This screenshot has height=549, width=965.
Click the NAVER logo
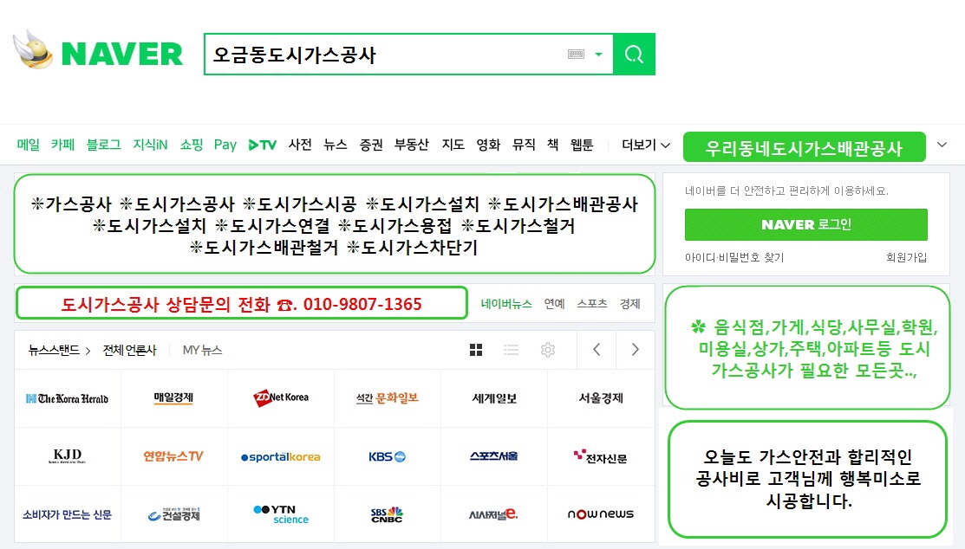tap(99, 52)
